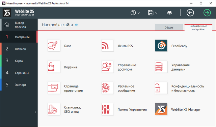This screenshot has width=216, height=127.
Task: Click the help question mark icon
Action: pyautogui.click(x=133, y=13)
